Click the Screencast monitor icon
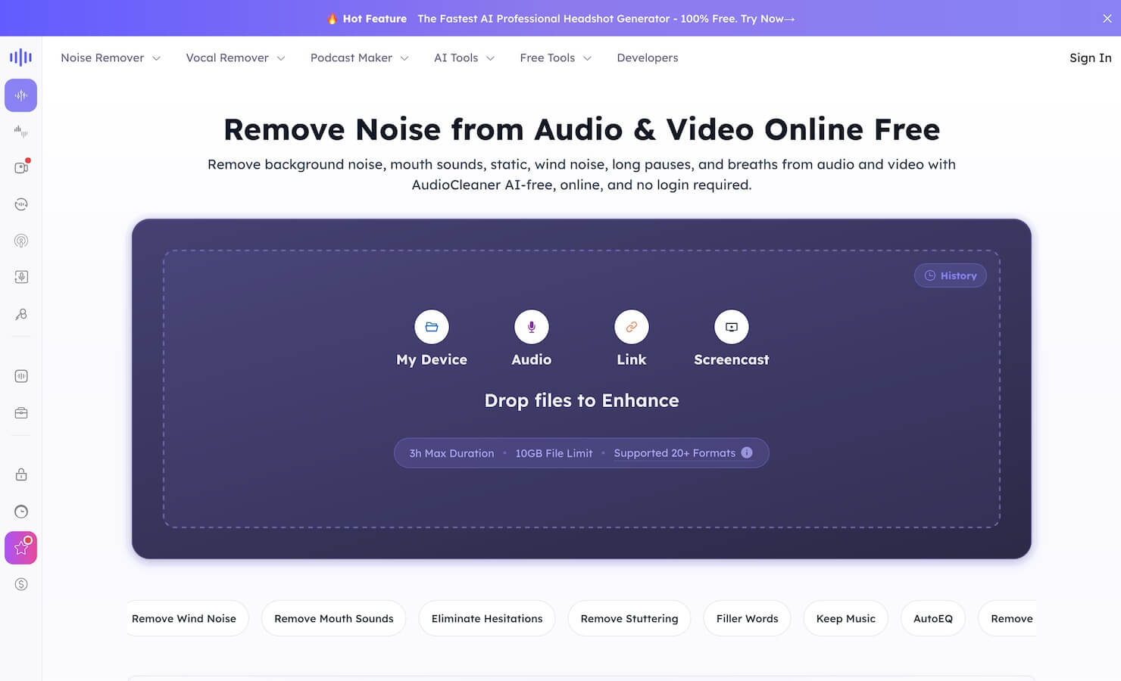The height and width of the screenshot is (681, 1121). pyautogui.click(x=732, y=327)
